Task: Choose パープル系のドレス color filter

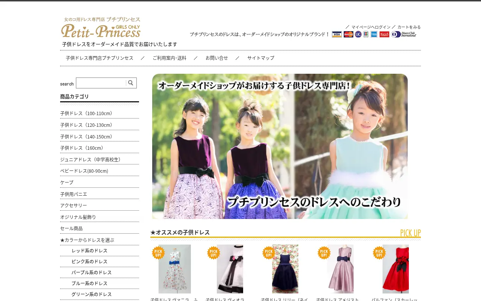Action: coord(91,272)
